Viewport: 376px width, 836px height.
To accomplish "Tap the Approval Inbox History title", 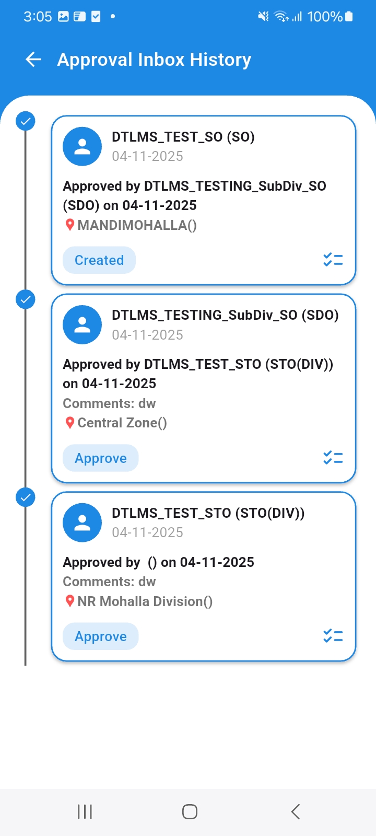I will click(154, 60).
